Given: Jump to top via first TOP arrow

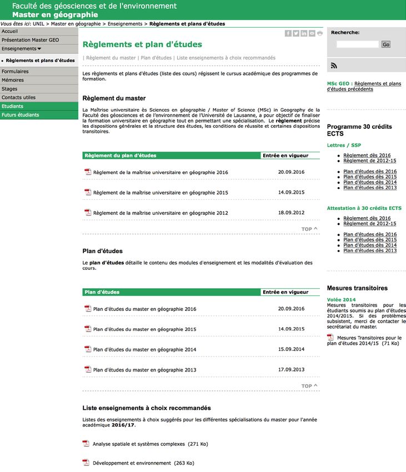Looking at the screenshot, I should (x=309, y=229).
